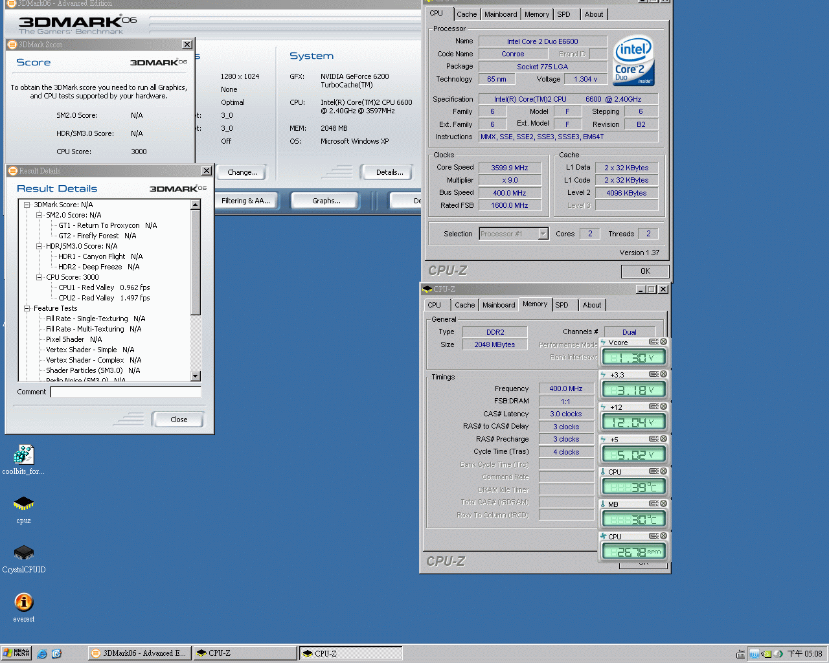Select CPU2 - Red Valley 1.497 fps row

point(104,298)
